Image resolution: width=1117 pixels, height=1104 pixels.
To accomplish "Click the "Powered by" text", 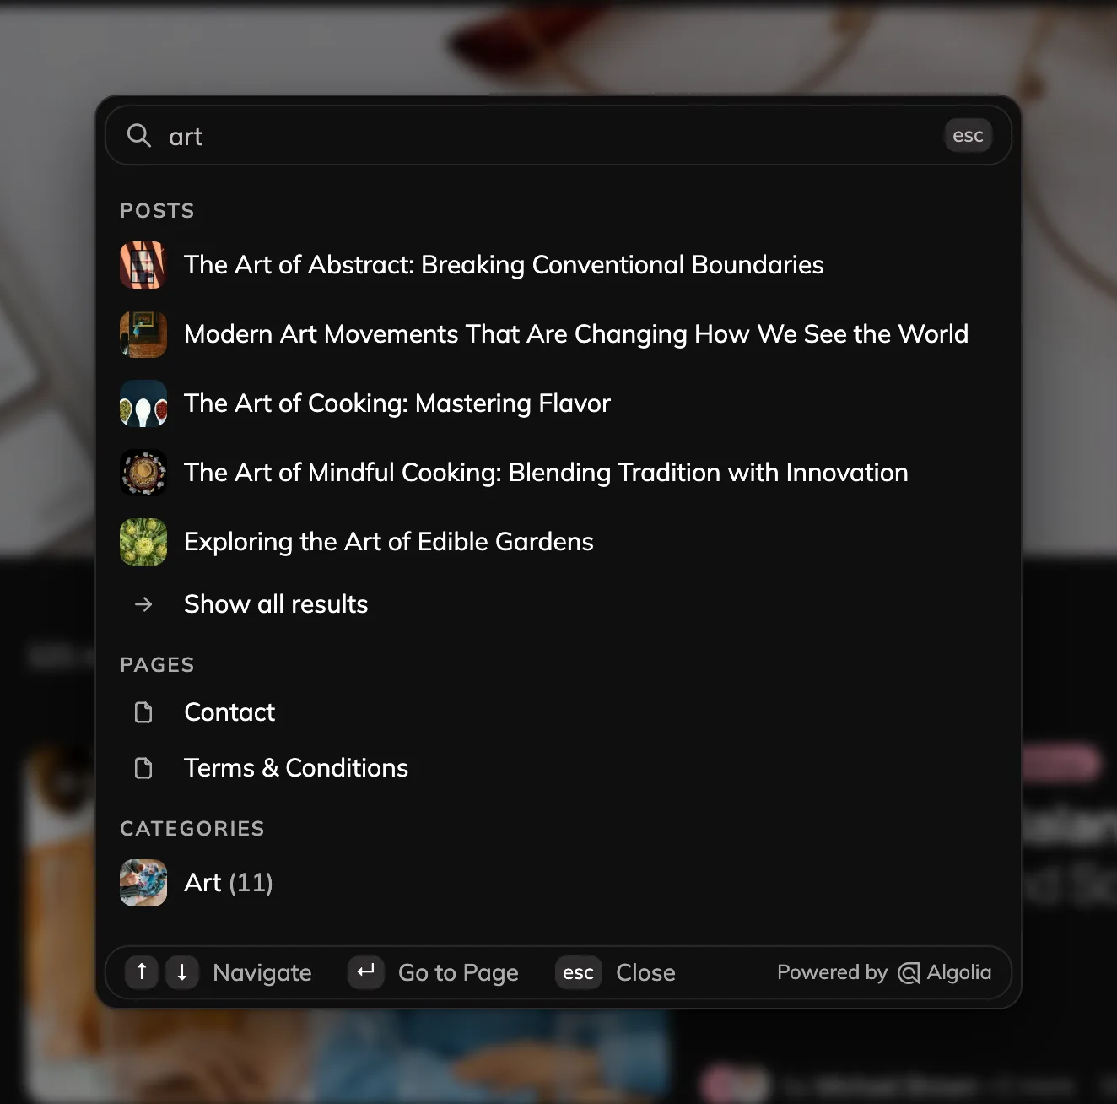I will [x=832, y=972].
